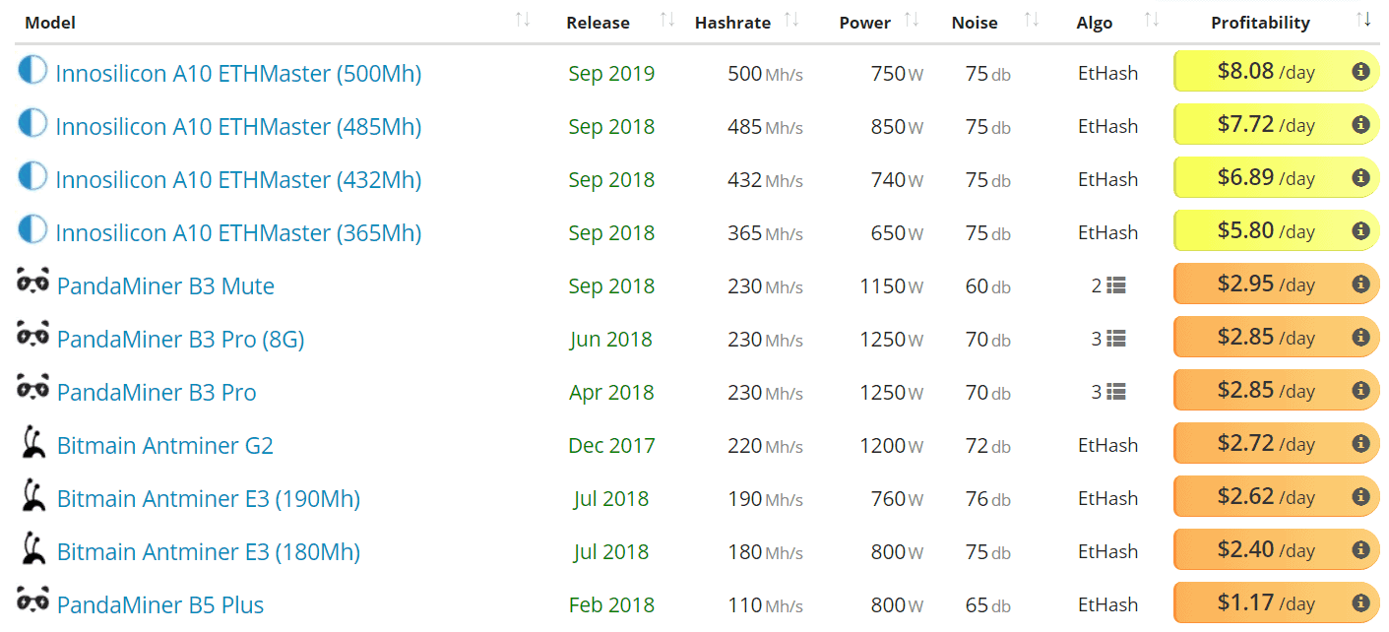Click the Power column header
1389x632 pixels.
tap(864, 23)
